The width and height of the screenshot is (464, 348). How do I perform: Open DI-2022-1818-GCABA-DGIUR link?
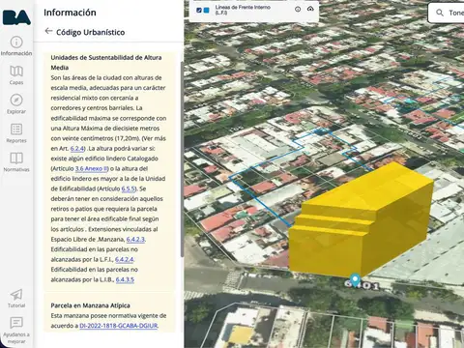click(x=119, y=326)
